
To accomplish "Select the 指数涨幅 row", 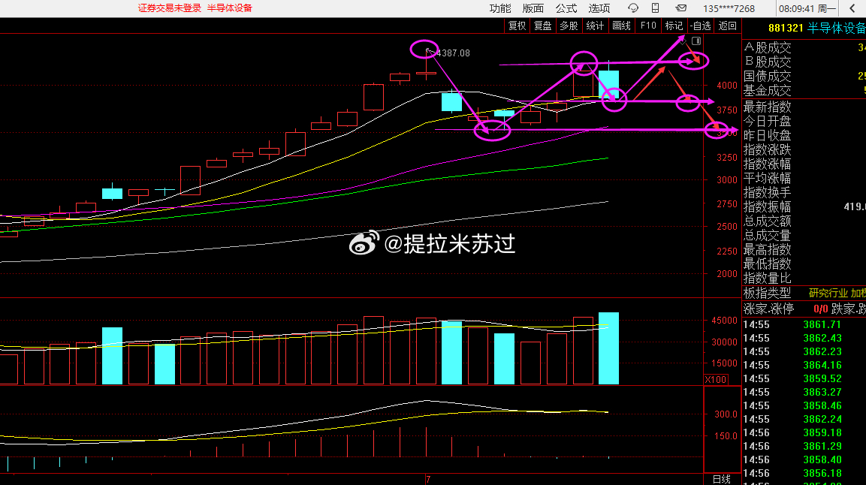I will [x=804, y=164].
